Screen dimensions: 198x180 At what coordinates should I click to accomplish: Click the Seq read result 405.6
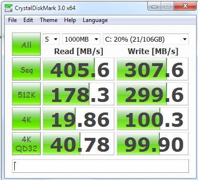click(x=78, y=69)
